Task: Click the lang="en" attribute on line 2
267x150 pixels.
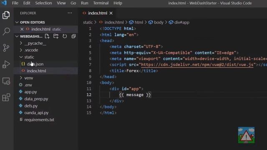Action: tap(125, 35)
